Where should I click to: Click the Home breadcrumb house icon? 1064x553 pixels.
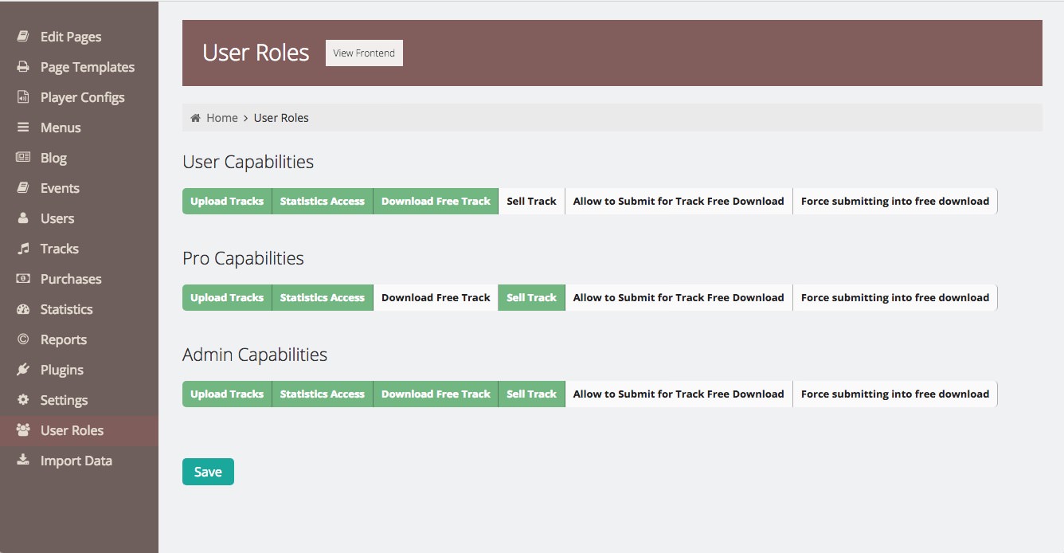click(195, 118)
